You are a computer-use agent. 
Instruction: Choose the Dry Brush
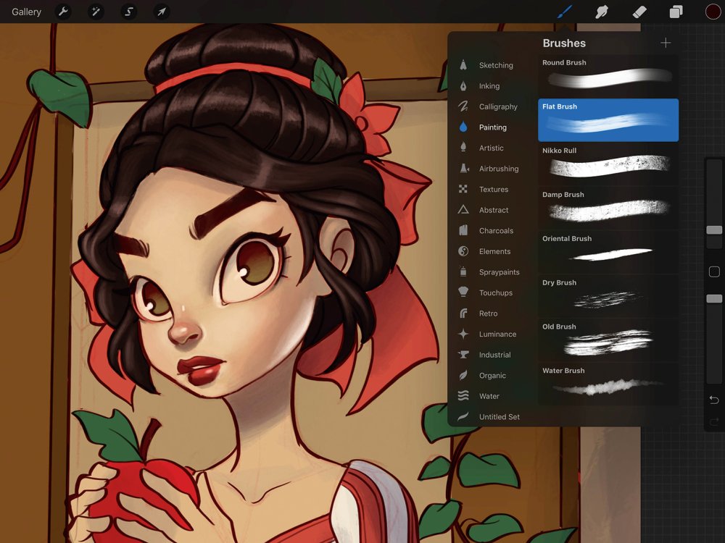pos(608,296)
